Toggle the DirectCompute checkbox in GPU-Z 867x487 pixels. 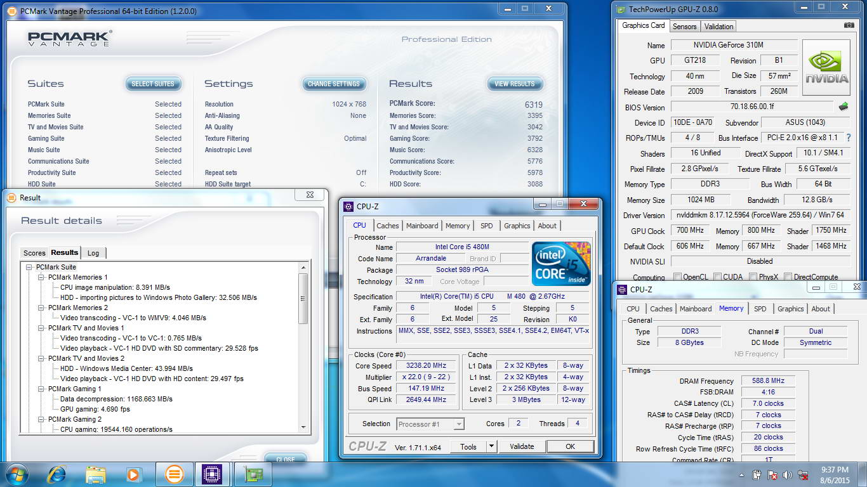788,277
